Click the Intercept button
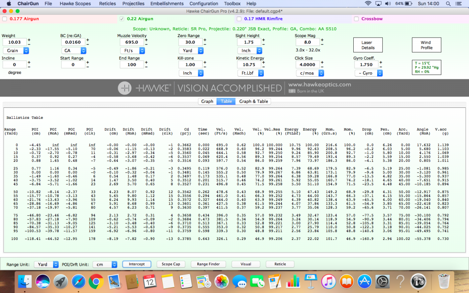 (x=137, y=264)
